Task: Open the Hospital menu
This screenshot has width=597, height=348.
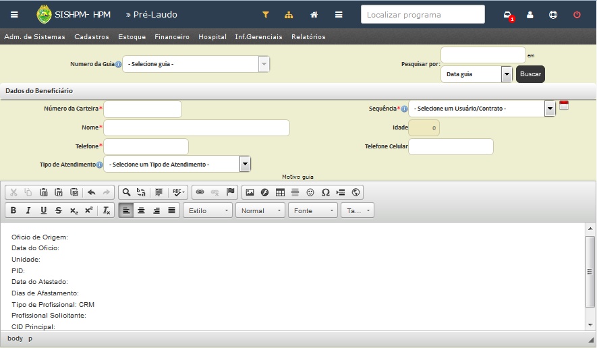Action: pyautogui.click(x=212, y=37)
